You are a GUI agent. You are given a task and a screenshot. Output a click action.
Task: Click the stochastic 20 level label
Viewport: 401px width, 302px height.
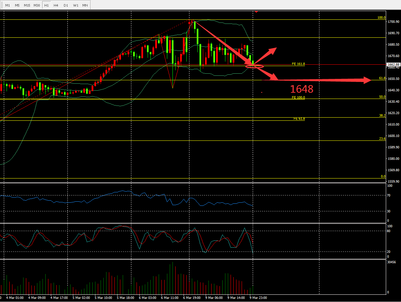click(389, 251)
